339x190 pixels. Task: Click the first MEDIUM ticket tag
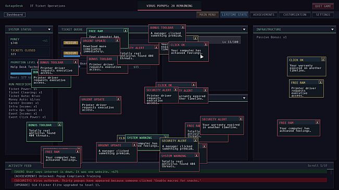click(71, 43)
